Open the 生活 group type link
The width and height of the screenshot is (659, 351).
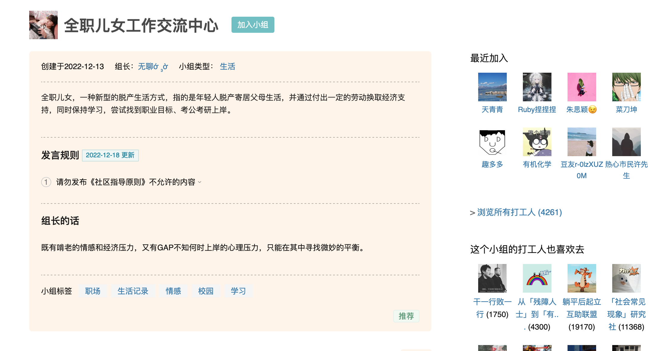[227, 66]
